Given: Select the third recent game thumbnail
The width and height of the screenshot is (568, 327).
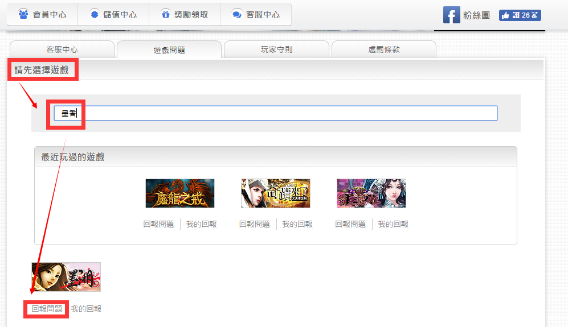Looking at the screenshot, I should click(371, 193).
